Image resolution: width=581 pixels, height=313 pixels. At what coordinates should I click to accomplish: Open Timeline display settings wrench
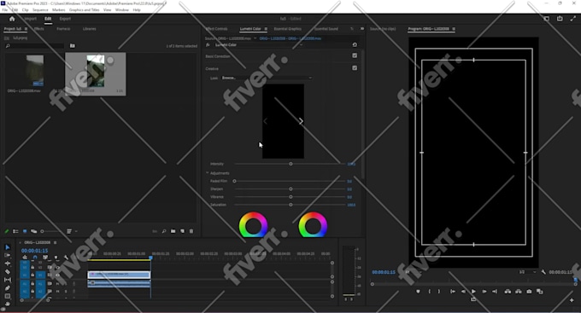tap(66, 258)
